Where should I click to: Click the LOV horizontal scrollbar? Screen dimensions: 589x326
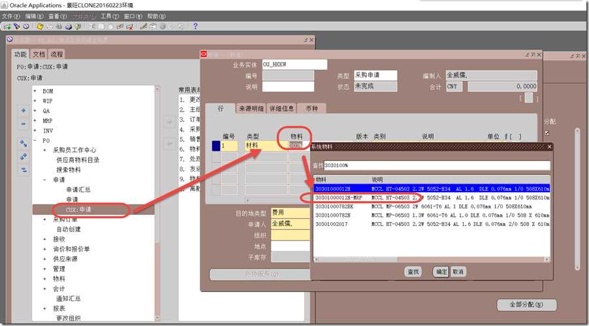pos(432,259)
